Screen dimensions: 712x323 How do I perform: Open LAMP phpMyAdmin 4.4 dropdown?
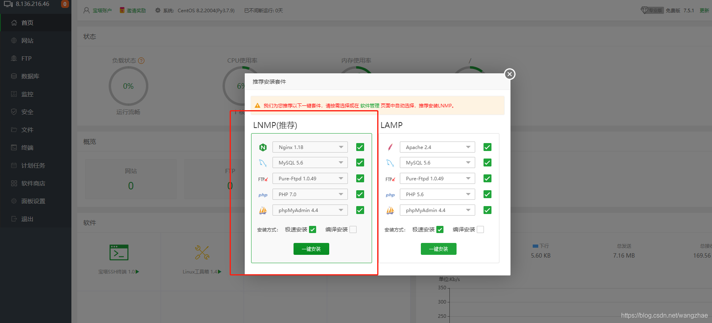click(x=438, y=210)
